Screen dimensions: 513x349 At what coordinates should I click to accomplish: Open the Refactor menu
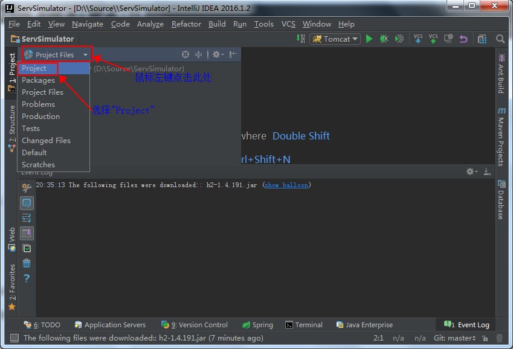(186, 24)
